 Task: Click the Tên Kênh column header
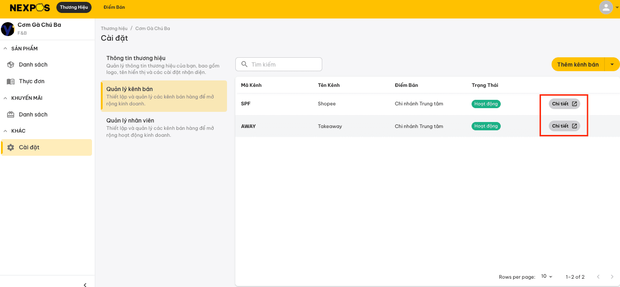pyautogui.click(x=329, y=85)
